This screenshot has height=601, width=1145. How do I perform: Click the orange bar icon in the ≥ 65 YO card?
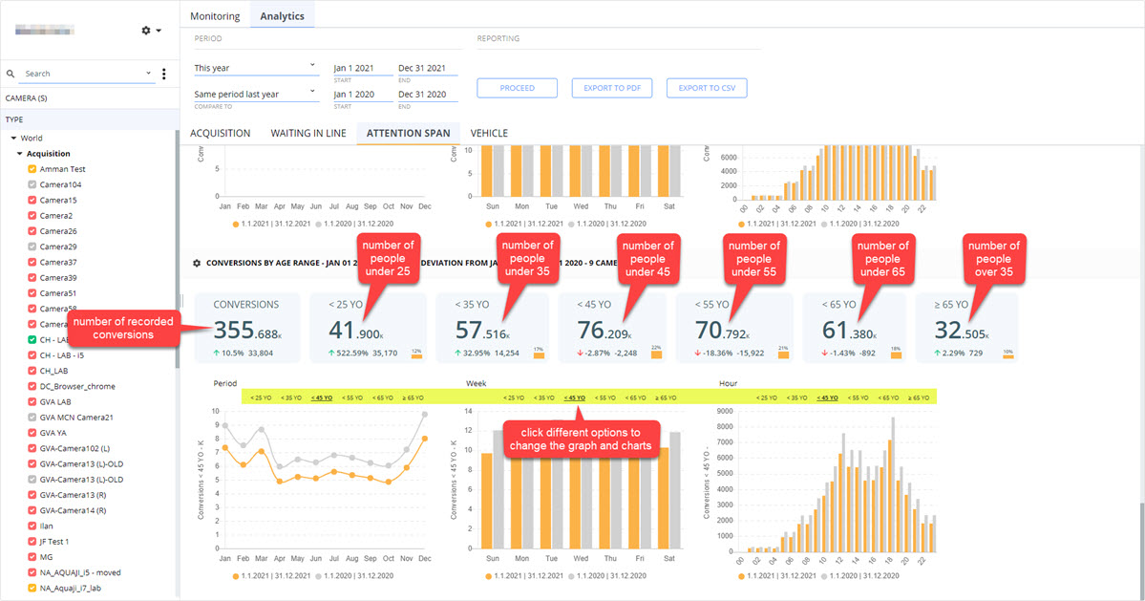(1007, 354)
